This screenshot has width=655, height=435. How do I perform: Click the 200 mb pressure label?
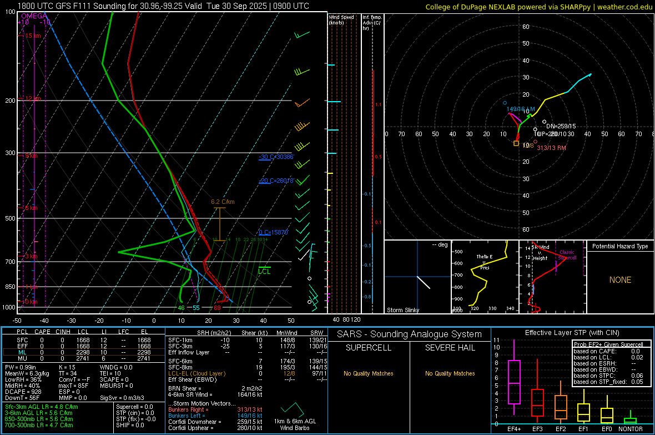coord(10,101)
